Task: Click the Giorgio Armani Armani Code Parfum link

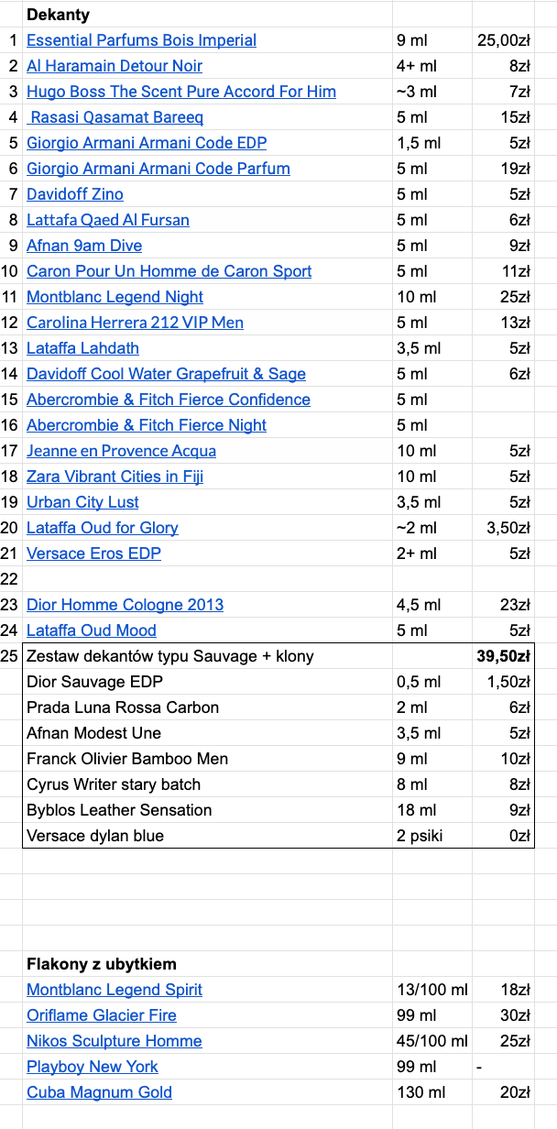Action: [158, 169]
